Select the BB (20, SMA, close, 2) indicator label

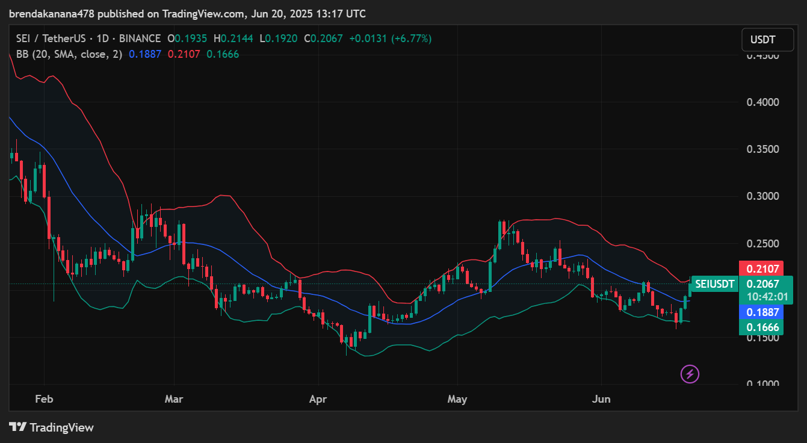pos(69,54)
